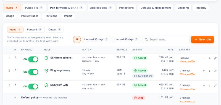The width and height of the screenshot is (221, 105).
Task: Move DNS from LAN rule down
Action: pyautogui.click(x=209, y=86)
